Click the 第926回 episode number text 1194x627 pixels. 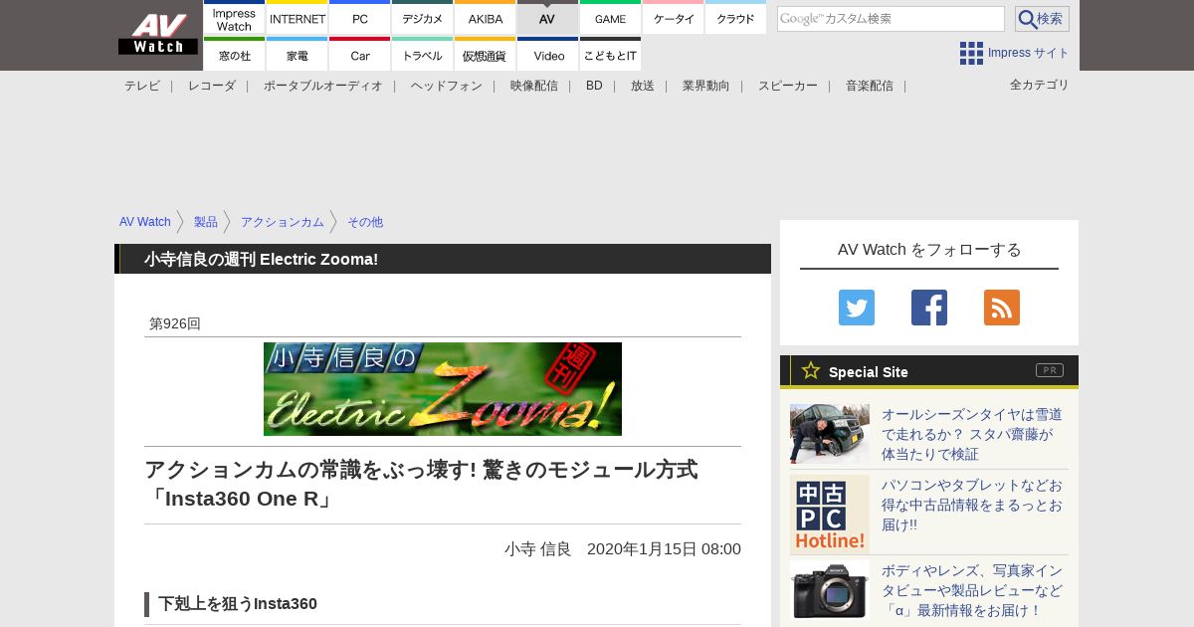point(175,323)
